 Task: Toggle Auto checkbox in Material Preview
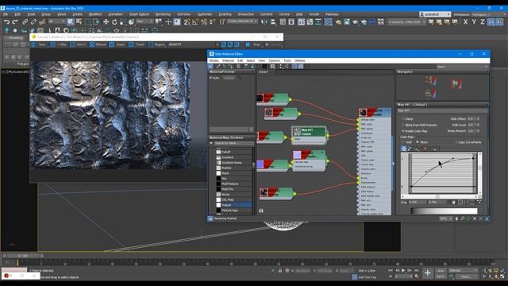210,78
